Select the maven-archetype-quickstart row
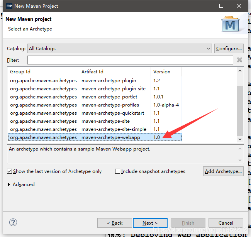The height and width of the screenshot is (237, 251). point(95,113)
